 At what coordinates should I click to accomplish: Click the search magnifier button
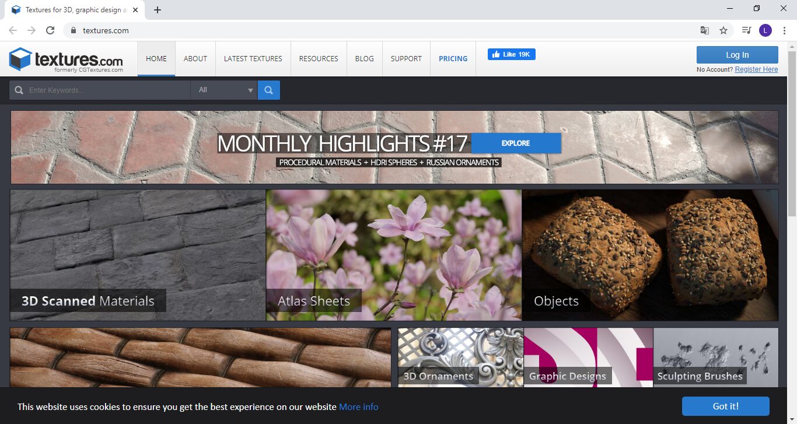268,90
